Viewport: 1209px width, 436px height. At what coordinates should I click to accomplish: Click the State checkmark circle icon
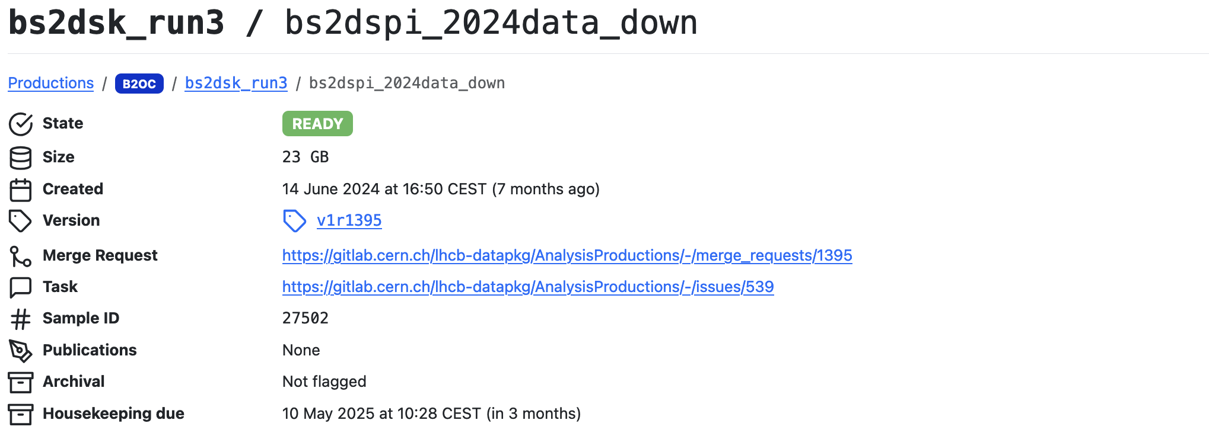[21, 124]
